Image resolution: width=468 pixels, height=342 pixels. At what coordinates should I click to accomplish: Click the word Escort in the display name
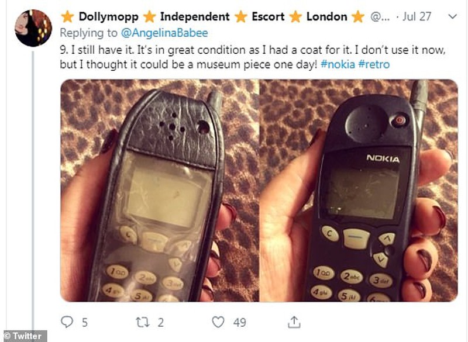[x=270, y=17]
